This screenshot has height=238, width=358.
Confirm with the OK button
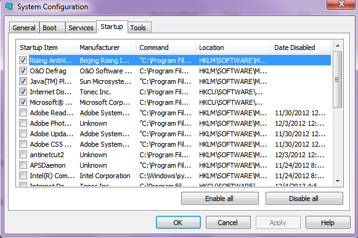(x=178, y=222)
